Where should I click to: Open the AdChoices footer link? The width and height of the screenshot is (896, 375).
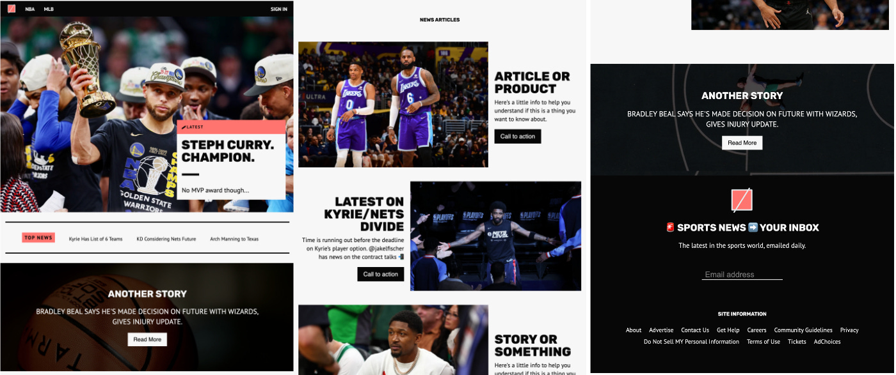(x=827, y=342)
